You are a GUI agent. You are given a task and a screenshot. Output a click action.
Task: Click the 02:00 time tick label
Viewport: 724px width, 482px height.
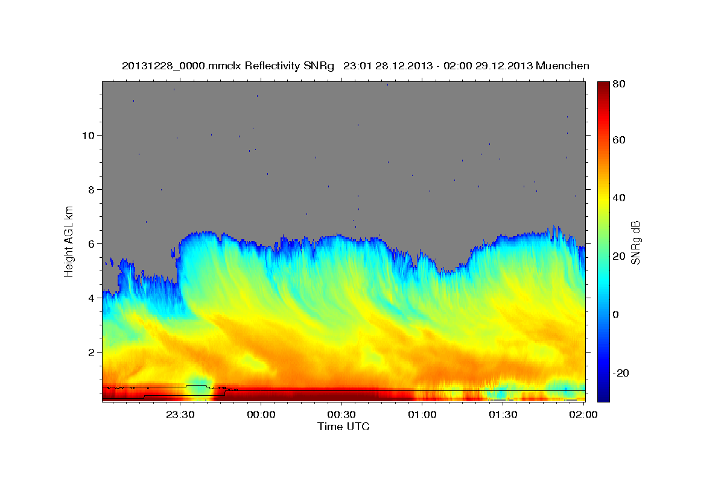point(584,415)
